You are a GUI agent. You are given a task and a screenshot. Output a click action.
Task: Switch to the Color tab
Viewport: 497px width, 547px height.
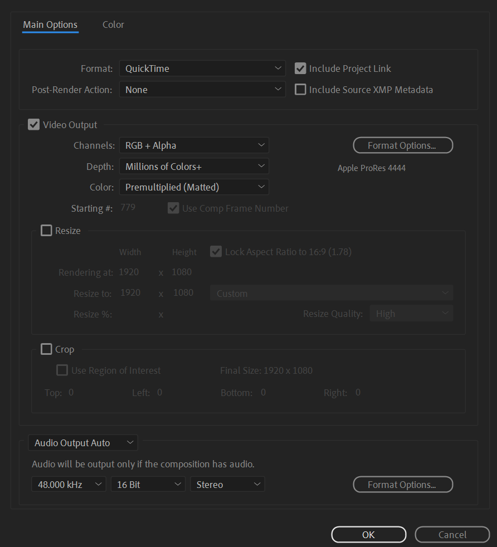113,25
